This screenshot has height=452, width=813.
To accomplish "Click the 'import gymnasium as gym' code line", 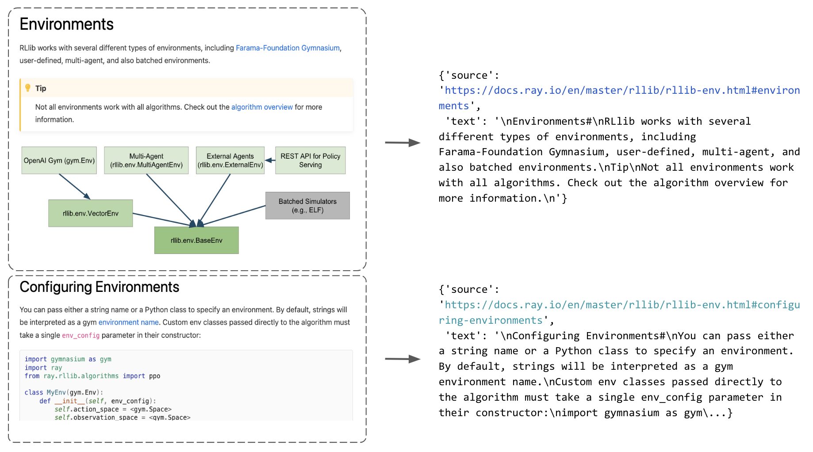I will point(68,359).
